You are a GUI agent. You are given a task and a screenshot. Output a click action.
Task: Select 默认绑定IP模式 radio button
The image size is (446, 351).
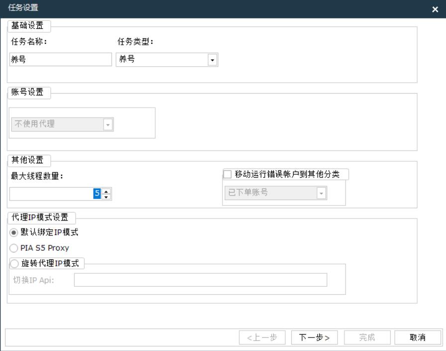(x=14, y=233)
